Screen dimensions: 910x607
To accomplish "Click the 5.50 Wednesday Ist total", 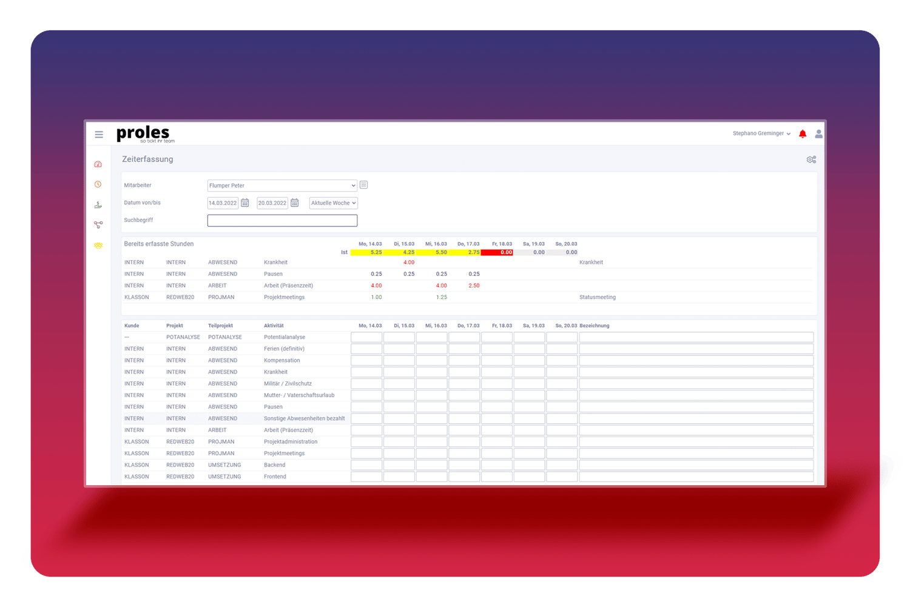I will click(x=432, y=252).
